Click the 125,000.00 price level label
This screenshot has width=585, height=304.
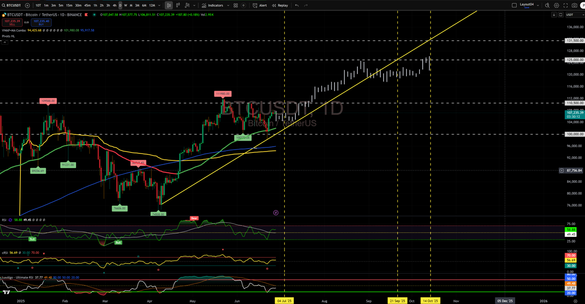click(574, 60)
